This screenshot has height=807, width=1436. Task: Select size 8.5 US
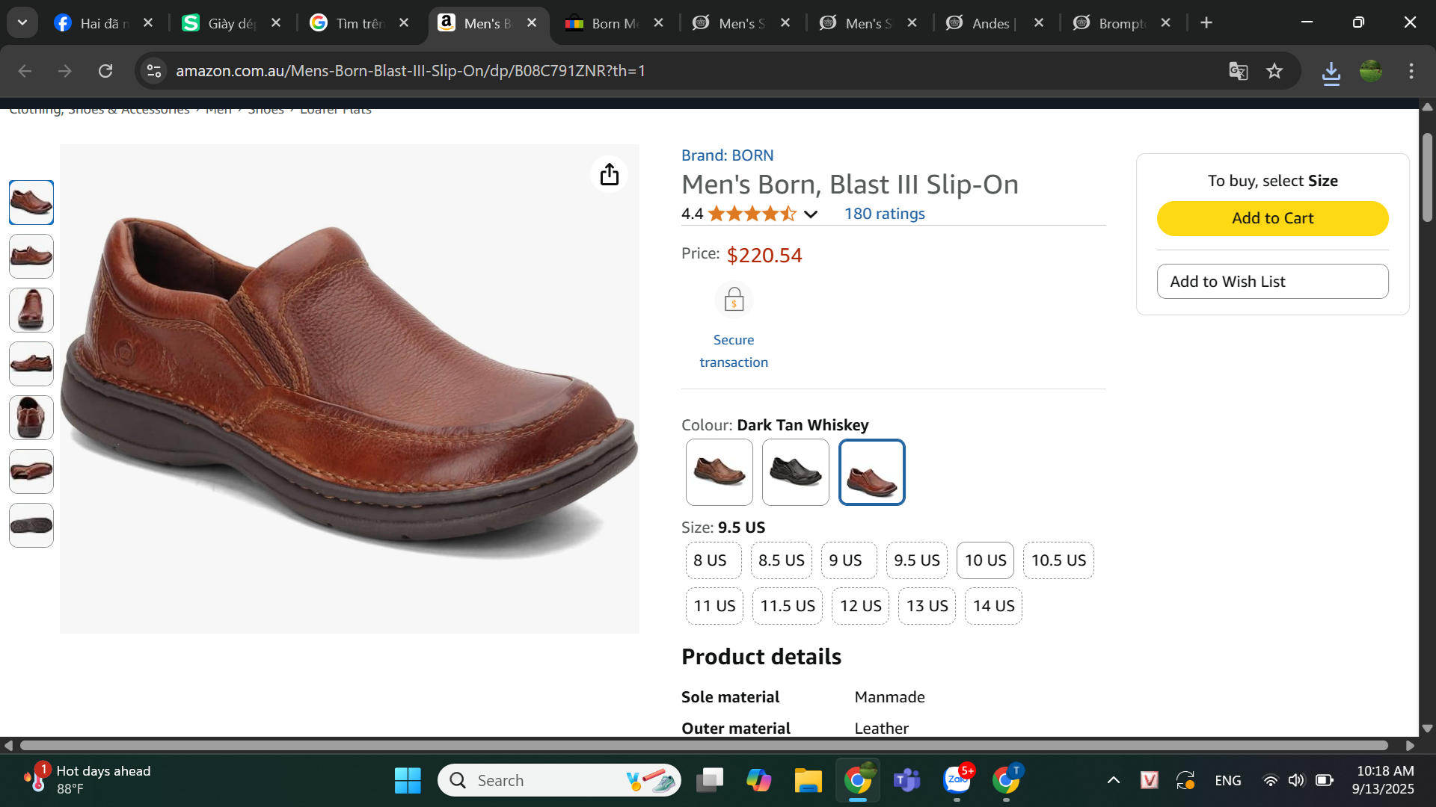pos(781,560)
